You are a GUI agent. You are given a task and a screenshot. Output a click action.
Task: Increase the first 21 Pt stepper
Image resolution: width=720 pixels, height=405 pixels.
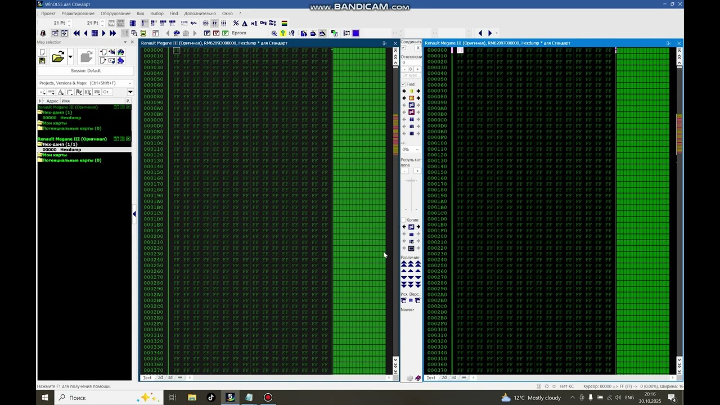pos(69,21)
